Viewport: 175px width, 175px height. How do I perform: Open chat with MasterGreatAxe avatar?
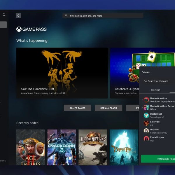pyautogui.click(x=146, y=100)
